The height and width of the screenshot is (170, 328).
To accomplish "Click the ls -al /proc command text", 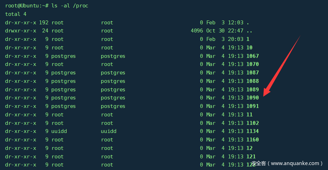I will (x=69, y=6).
